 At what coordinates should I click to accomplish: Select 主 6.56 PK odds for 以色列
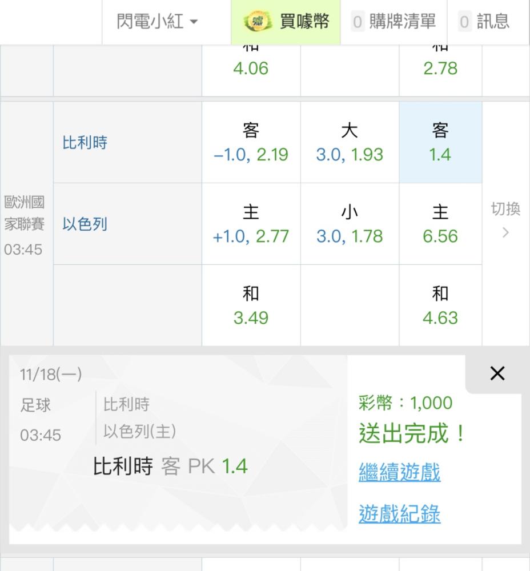(x=440, y=224)
